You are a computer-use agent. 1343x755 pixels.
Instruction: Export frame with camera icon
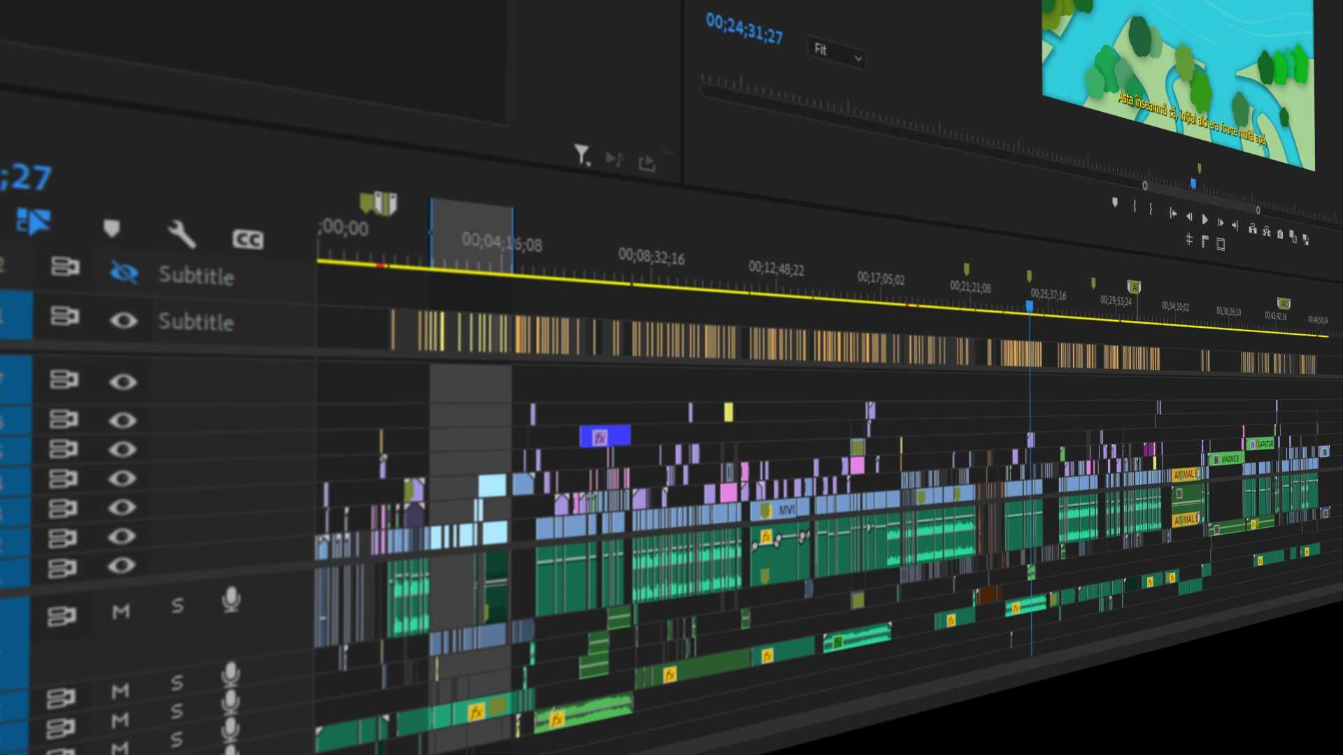click(x=1280, y=234)
